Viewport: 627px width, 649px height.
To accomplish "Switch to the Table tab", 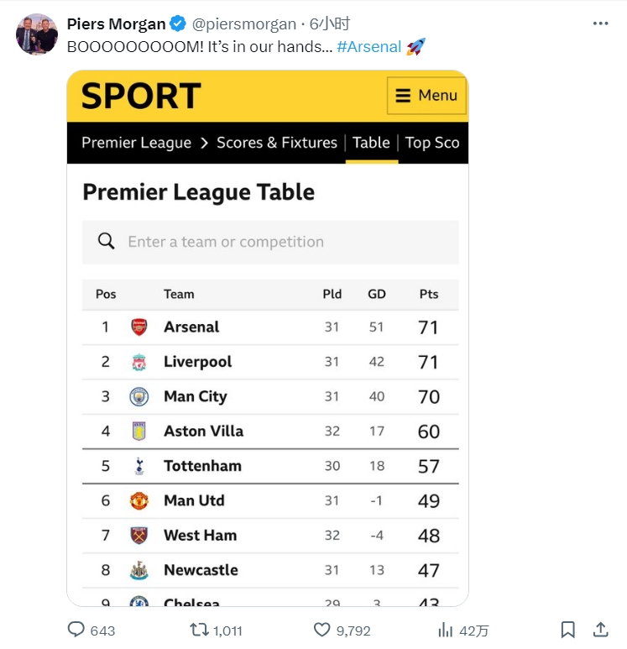I will [x=371, y=143].
